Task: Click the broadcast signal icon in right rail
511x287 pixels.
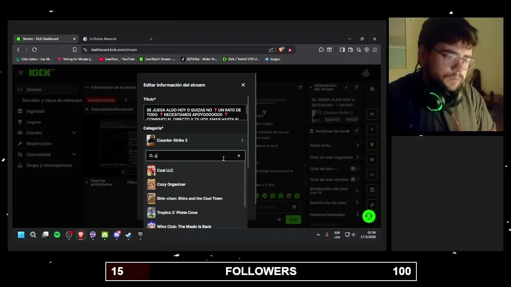Action: [372, 175]
